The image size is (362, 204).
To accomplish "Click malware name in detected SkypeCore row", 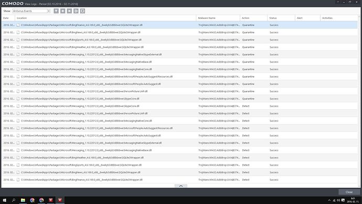I will point(219,106).
